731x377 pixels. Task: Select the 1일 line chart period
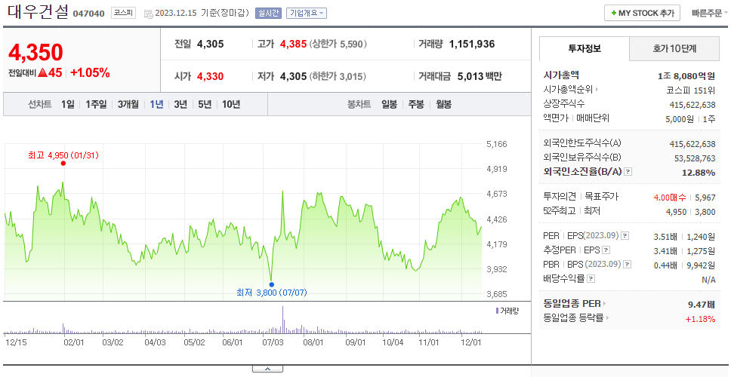pyautogui.click(x=68, y=104)
